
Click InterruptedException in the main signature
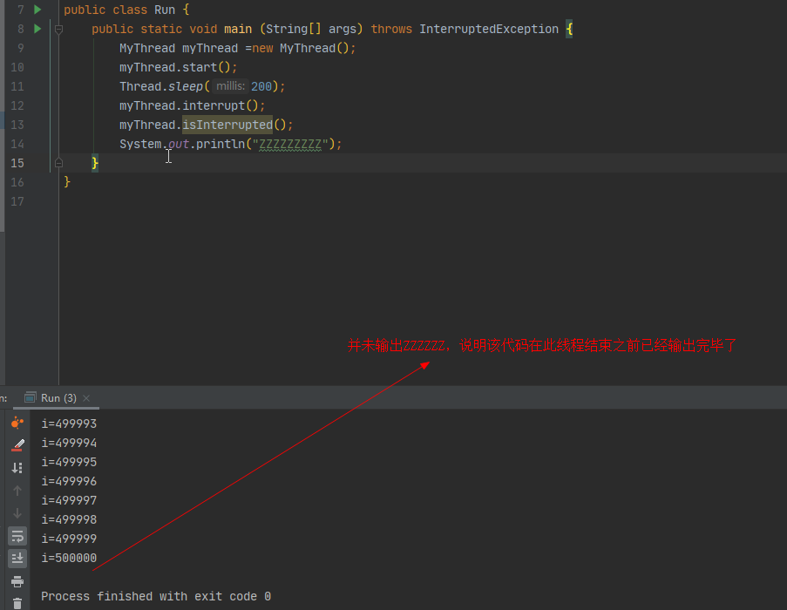pos(489,29)
